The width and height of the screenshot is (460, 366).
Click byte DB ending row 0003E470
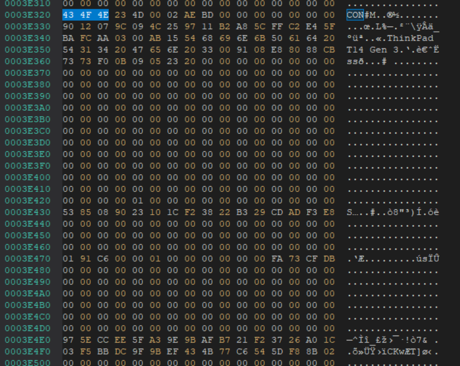329,259
